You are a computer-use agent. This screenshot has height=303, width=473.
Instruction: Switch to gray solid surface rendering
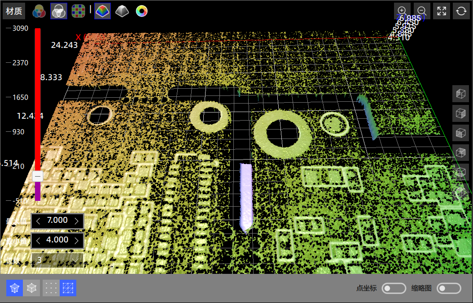point(122,11)
